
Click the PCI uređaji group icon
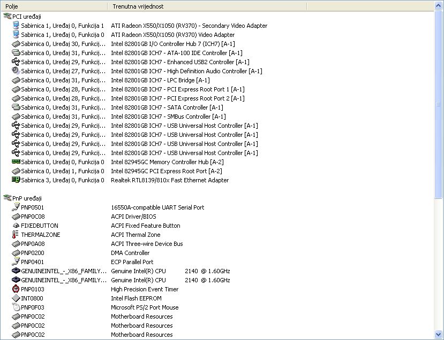point(7,17)
